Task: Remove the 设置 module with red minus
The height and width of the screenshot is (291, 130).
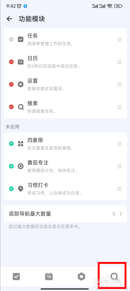Action: [12, 84]
